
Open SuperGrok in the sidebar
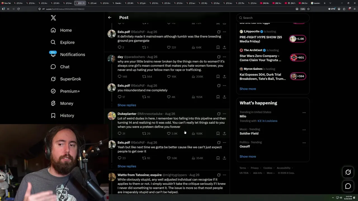(66, 79)
